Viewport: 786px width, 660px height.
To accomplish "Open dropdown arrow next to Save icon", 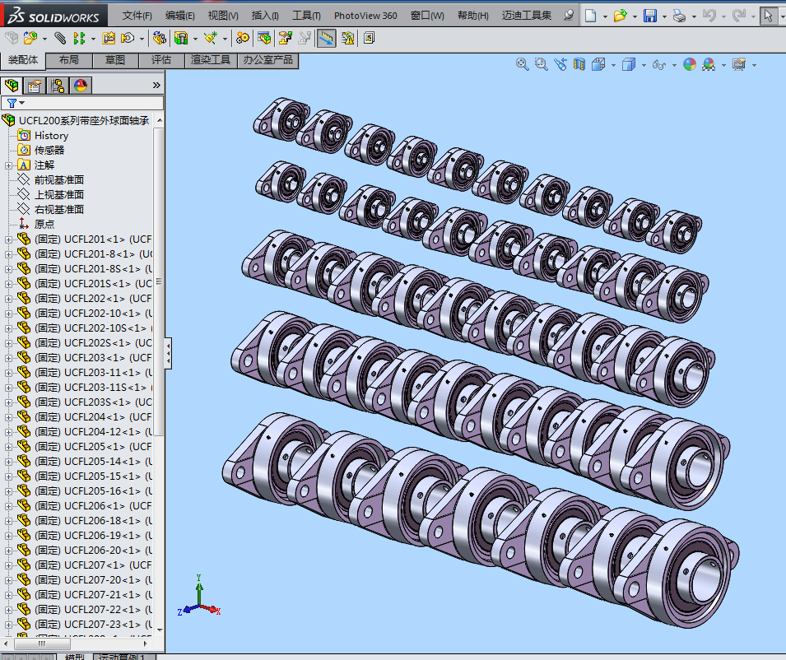I will pyautogui.click(x=665, y=16).
